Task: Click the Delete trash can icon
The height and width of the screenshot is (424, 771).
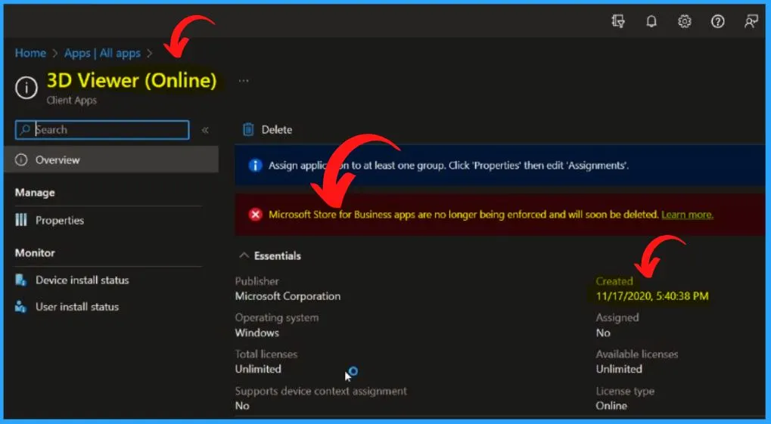Action: tap(248, 129)
